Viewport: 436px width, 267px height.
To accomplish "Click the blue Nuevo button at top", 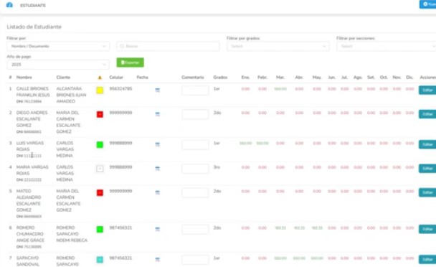I will coord(428,4).
